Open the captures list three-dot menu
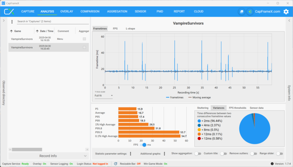The height and width of the screenshot is (167, 293). [x=12, y=22]
